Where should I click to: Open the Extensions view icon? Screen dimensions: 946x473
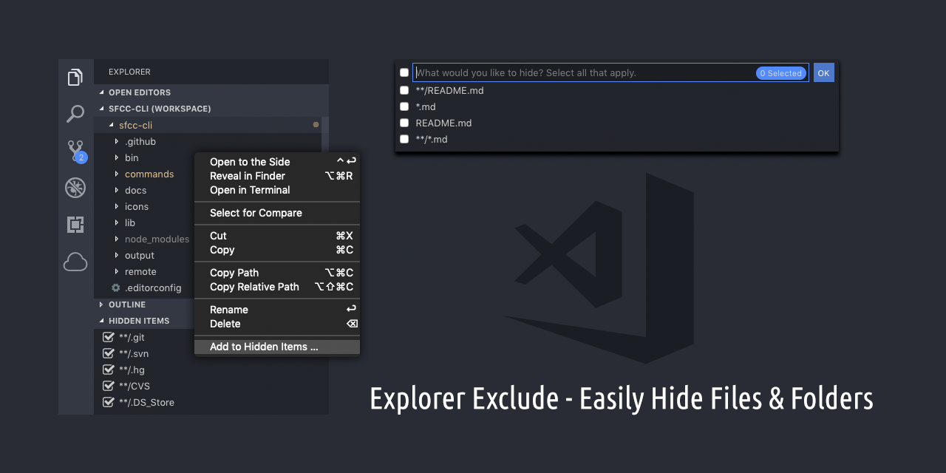tap(75, 225)
